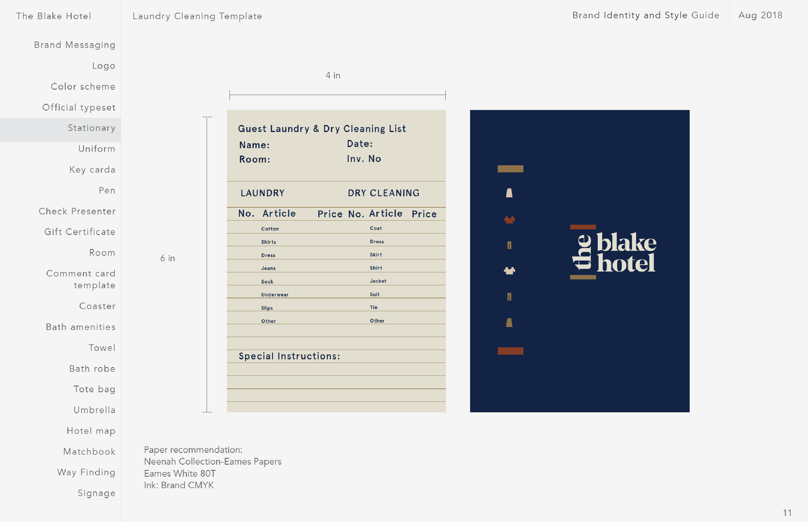Click the gold trousers icon below red shirt
This screenshot has height=522, width=808.
[x=509, y=245]
